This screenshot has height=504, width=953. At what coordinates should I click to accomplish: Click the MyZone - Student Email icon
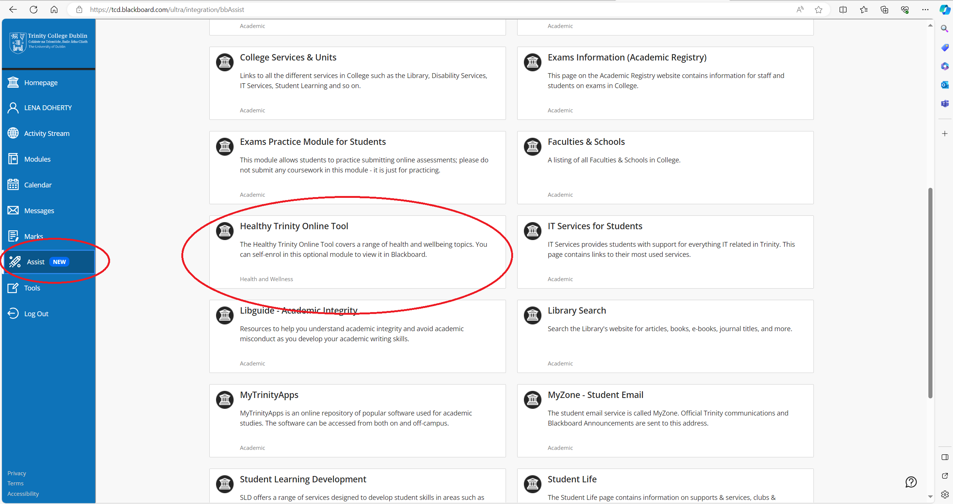click(x=532, y=400)
